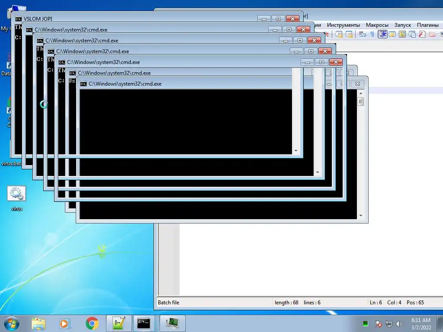Launch Windows Media Player from taskbar
443x332 pixels.
(64, 323)
